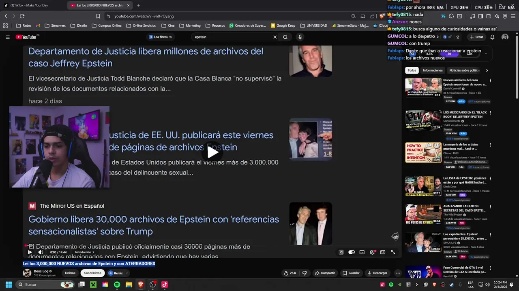Start voice search with the microphone
The image size is (519, 291).
click(x=300, y=37)
